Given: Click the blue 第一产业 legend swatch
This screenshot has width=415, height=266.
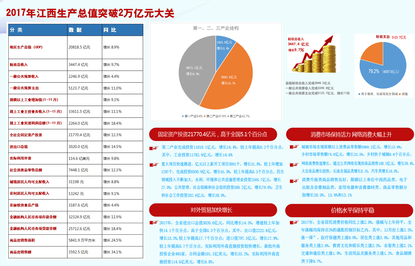Looking at the screenshot, I should pos(183,116).
